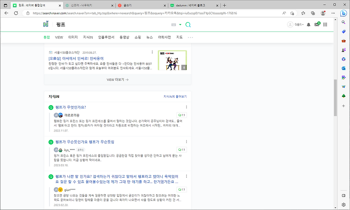Open the Naver user profile dropdown
Screen dimensions: 350x210
click(x=295, y=24)
